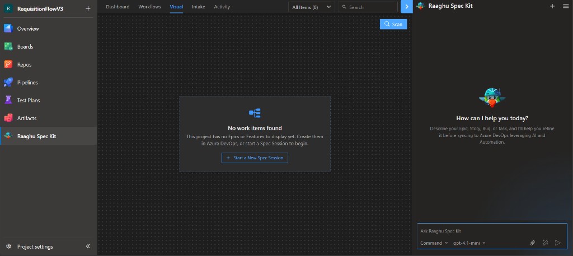
Task: Click the Raaghu parrot logo in panel header
Action: tap(421, 6)
